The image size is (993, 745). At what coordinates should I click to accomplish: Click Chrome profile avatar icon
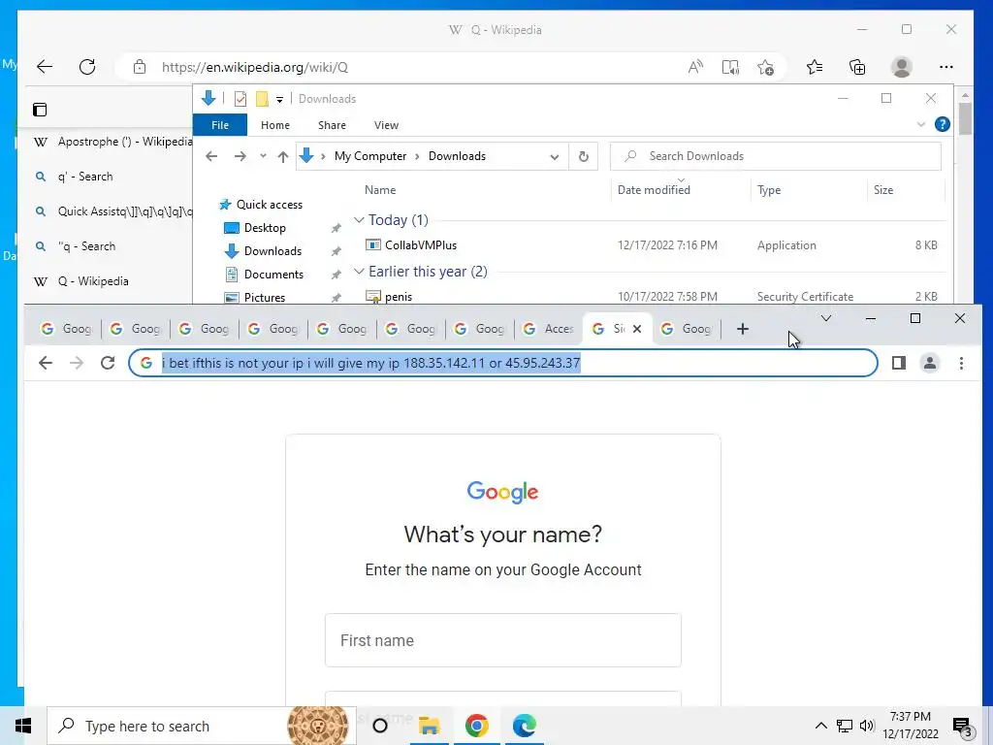(x=930, y=363)
